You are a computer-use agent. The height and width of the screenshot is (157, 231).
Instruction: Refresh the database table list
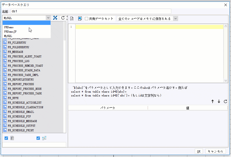click(63, 18)
